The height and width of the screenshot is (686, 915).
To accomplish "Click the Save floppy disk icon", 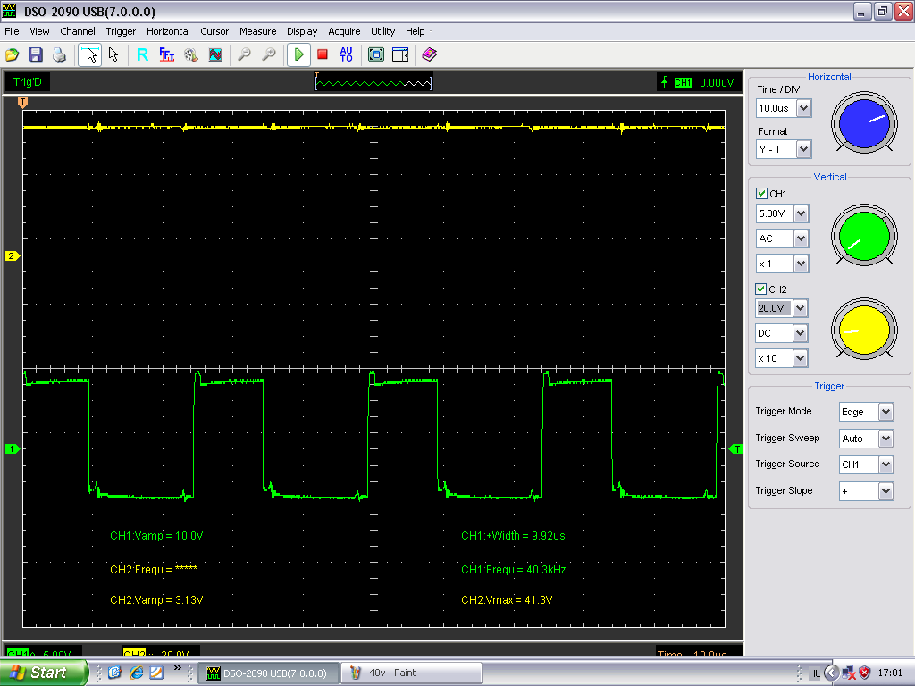I will (x=36, y=54).
